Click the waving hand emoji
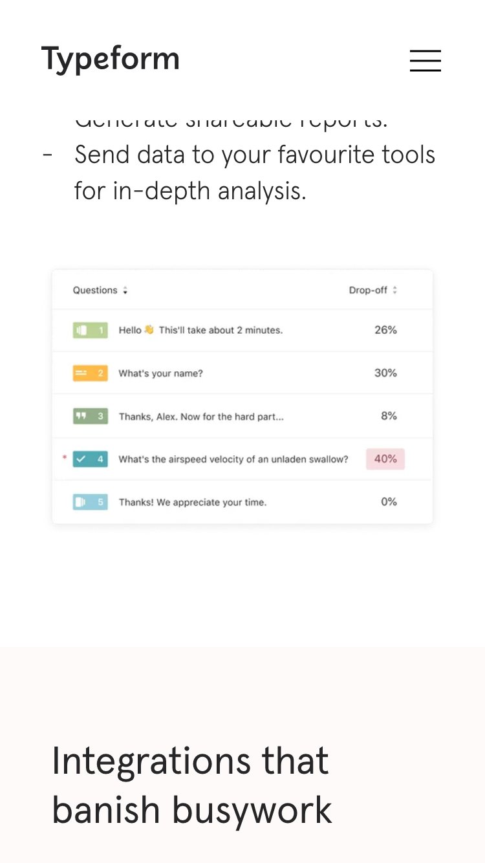 tap(149, 330)
